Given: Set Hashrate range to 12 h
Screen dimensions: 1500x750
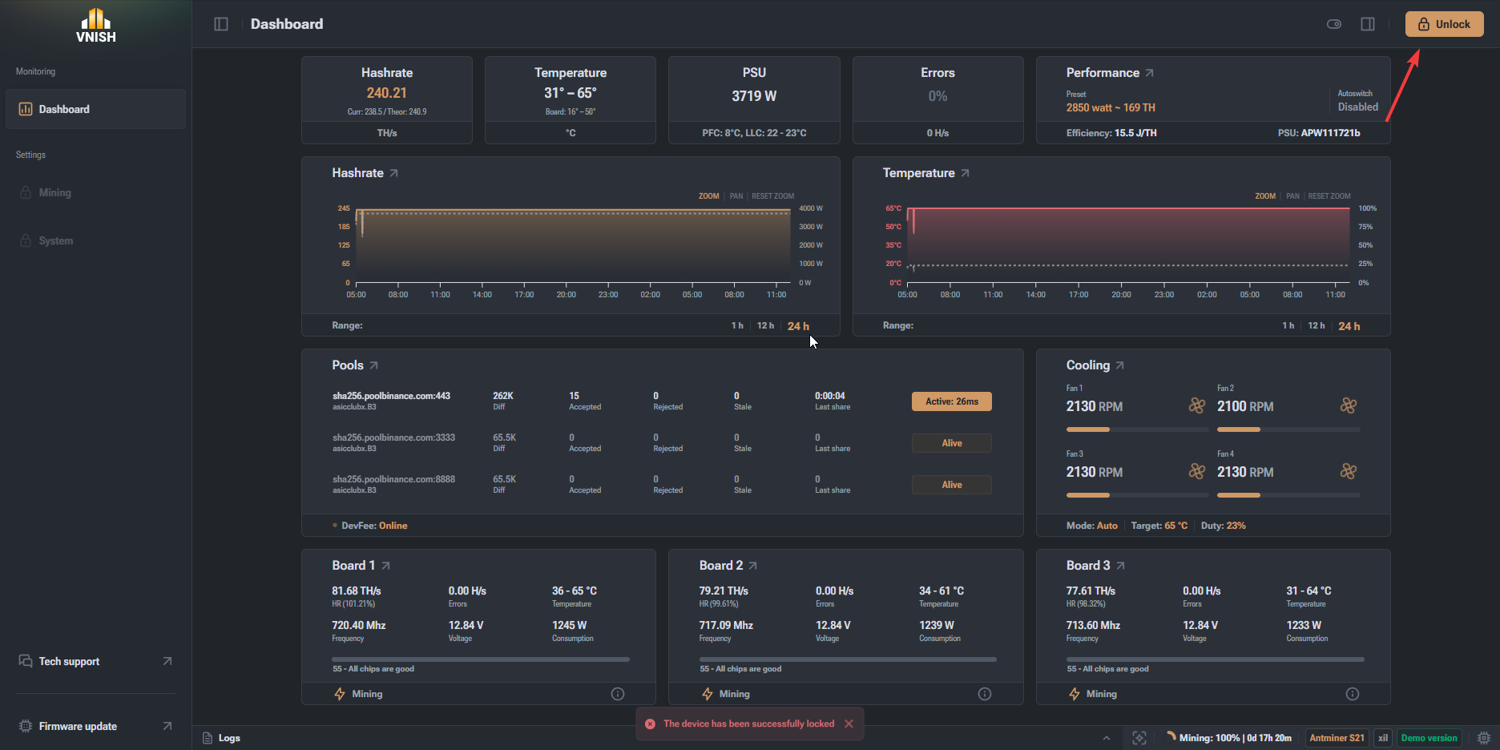Looking at the screenshot, I should [x=765, y=325].
